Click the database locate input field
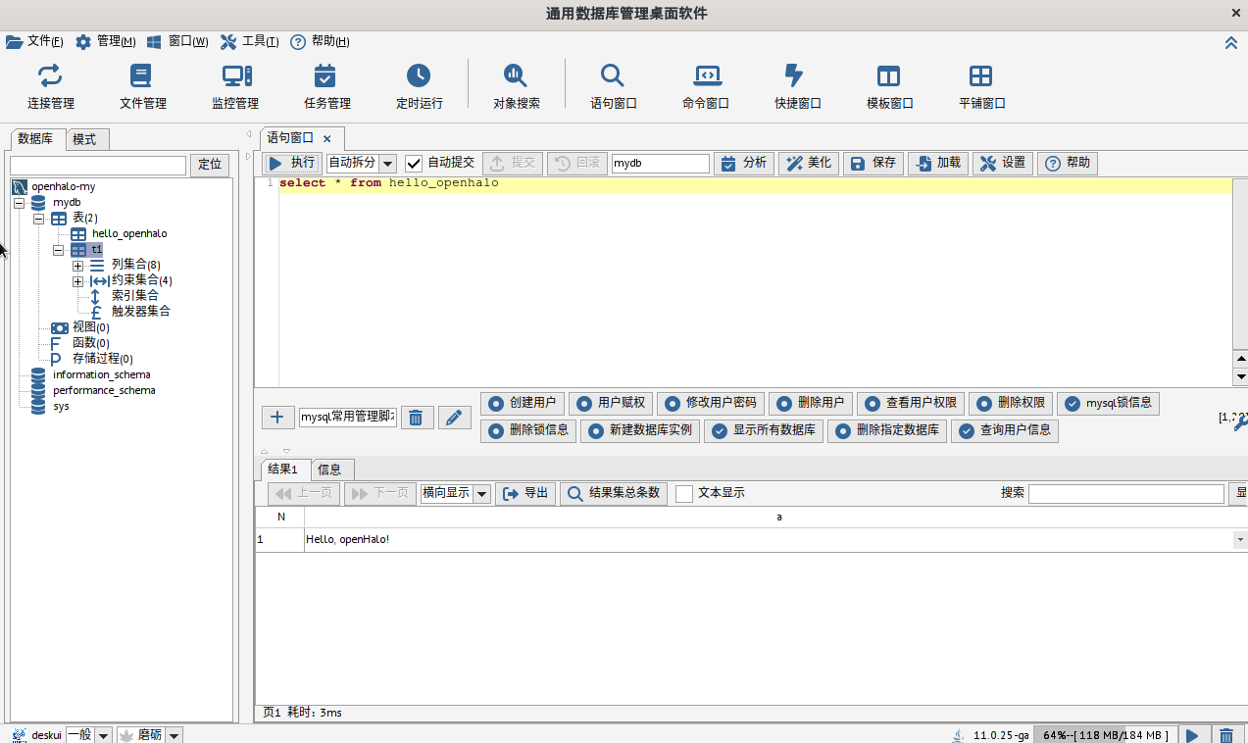 [98, 166]
